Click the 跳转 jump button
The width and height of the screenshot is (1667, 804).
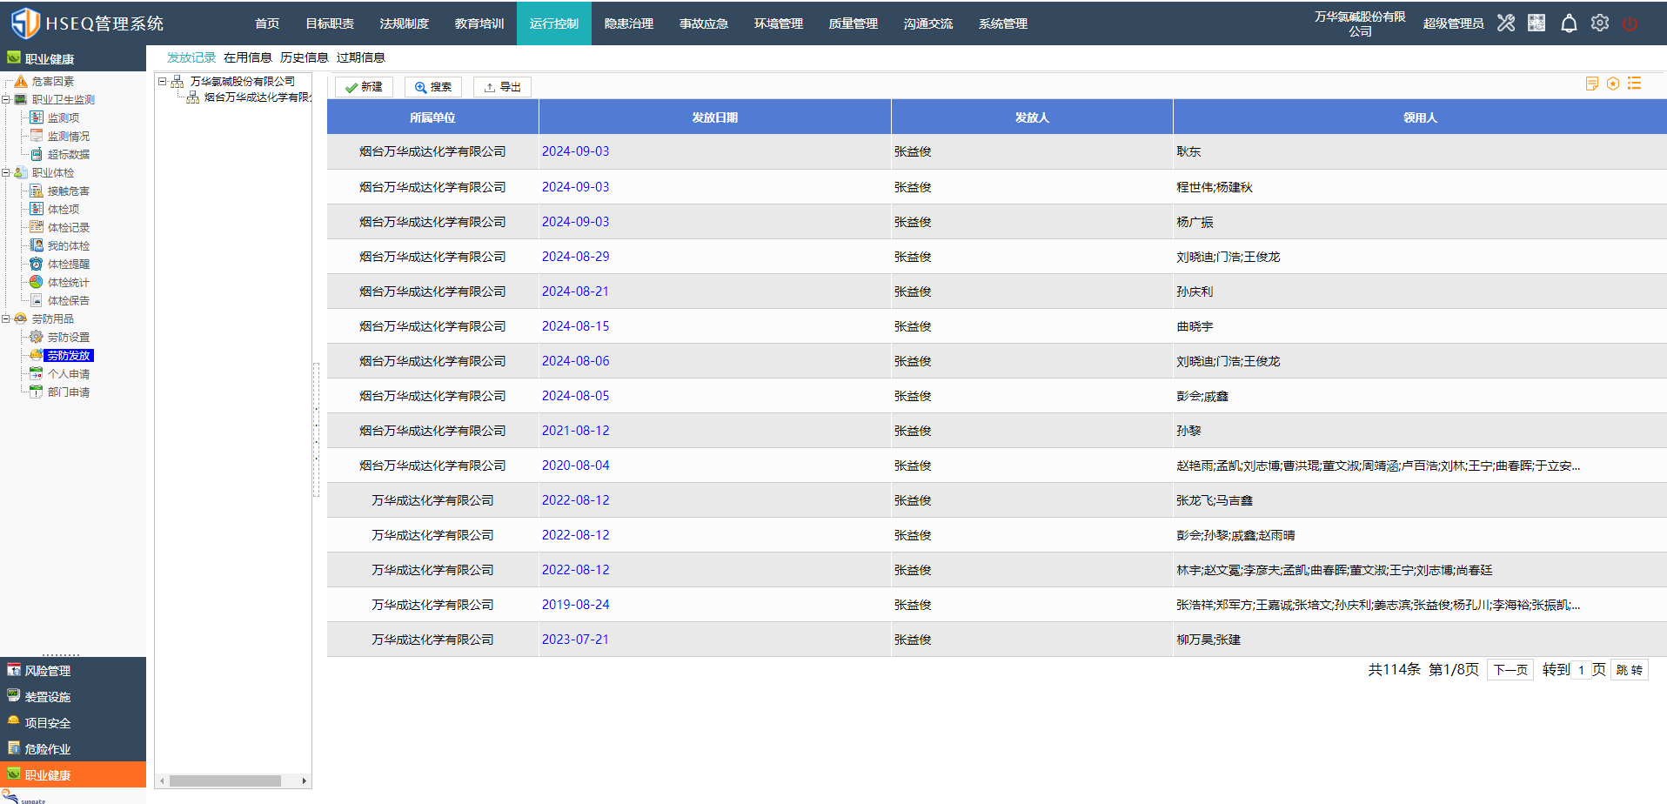click(x=1630, y=670)
